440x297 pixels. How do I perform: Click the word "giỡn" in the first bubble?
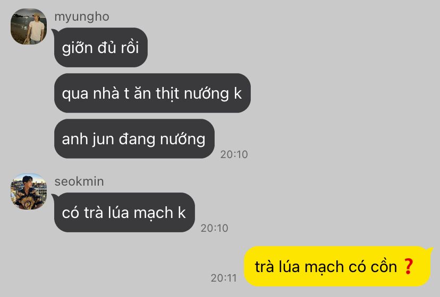78,48
